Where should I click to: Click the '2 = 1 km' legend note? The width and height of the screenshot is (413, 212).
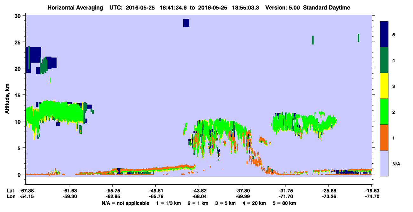point(199,203)
